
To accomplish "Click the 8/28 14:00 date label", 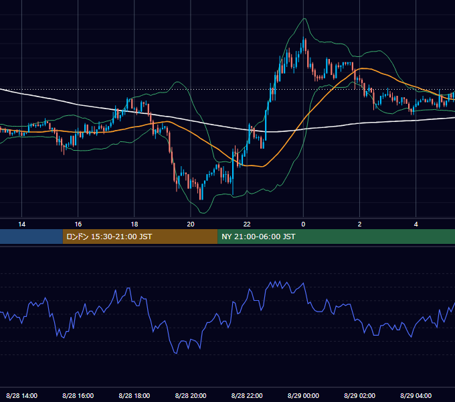I will [x=22, y=395].
